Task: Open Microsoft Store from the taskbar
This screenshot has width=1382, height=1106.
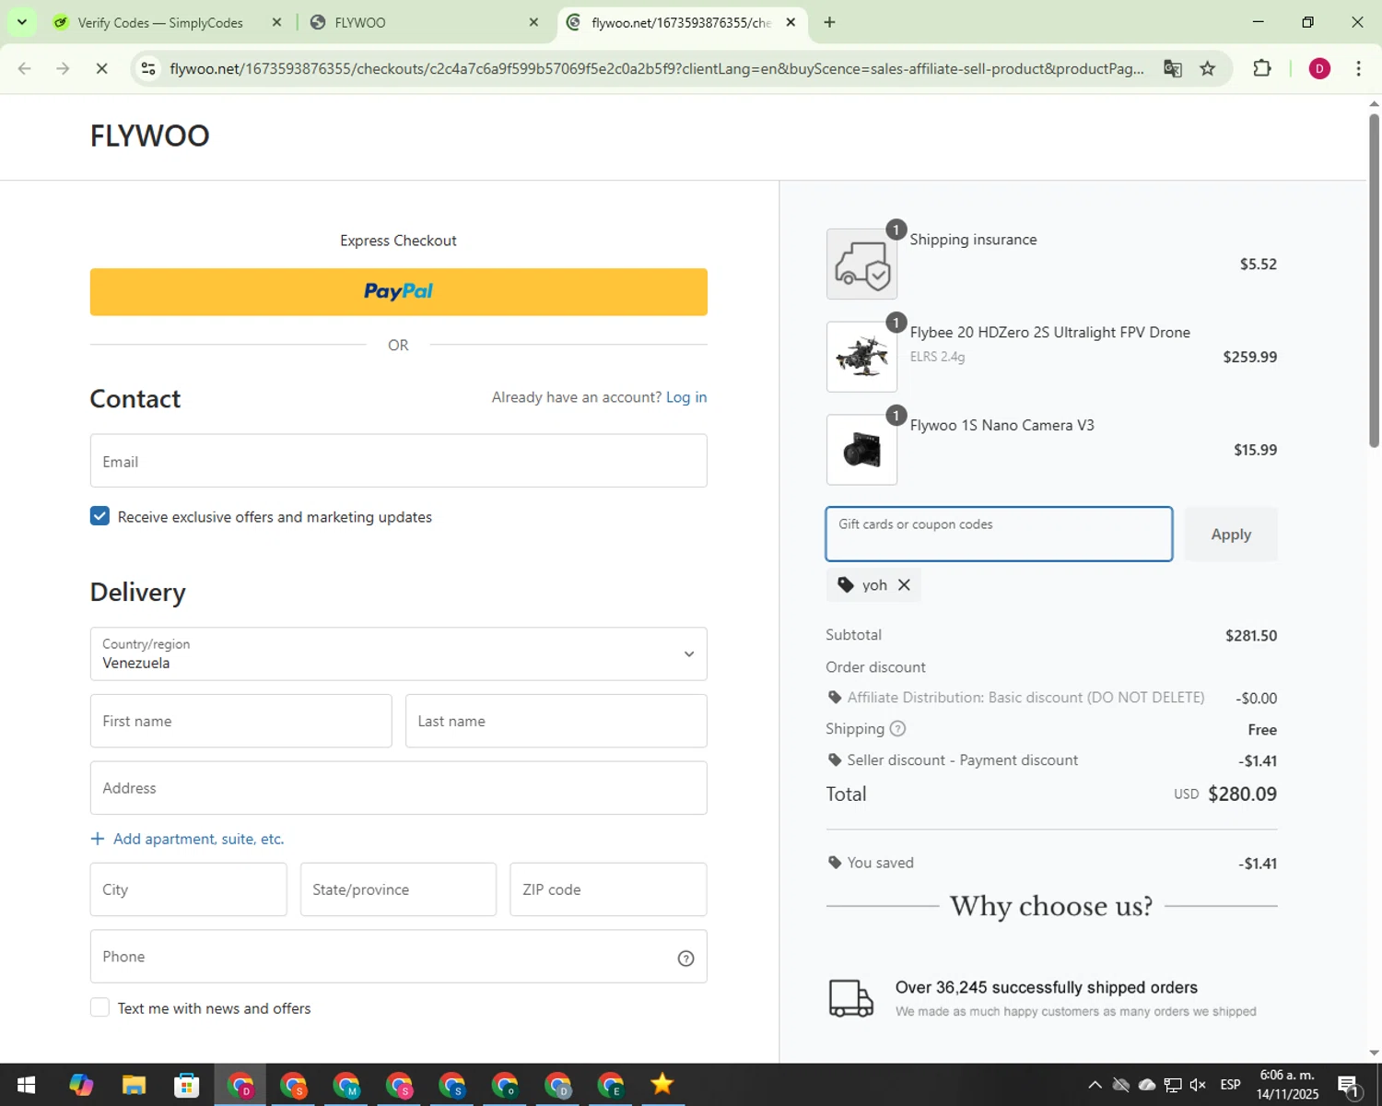Action: [187, 1085]
